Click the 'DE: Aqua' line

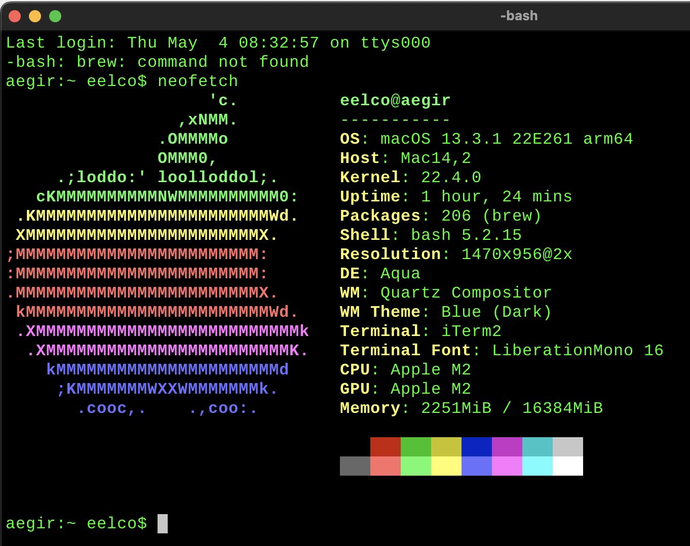click(x=380, y=274)
